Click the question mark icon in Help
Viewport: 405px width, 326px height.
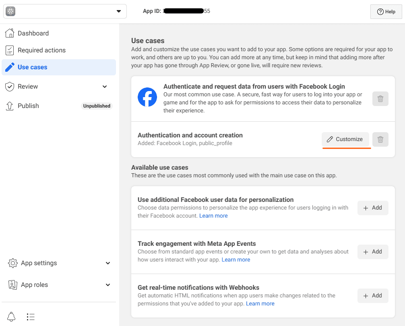(380, 12)
